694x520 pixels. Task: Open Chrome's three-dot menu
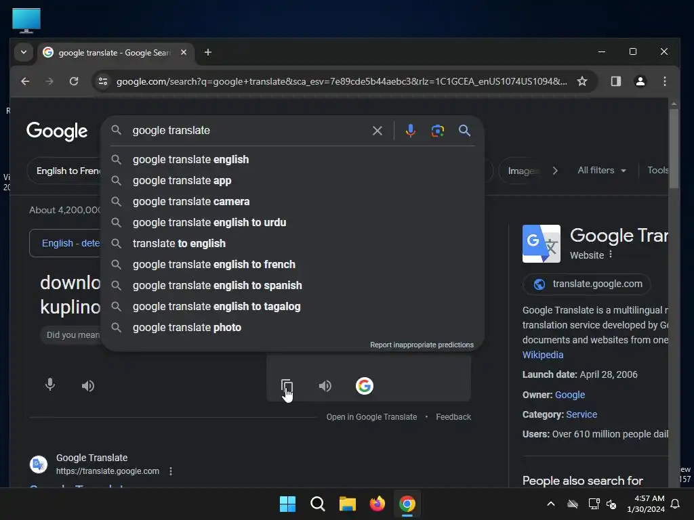coord(664,81)
